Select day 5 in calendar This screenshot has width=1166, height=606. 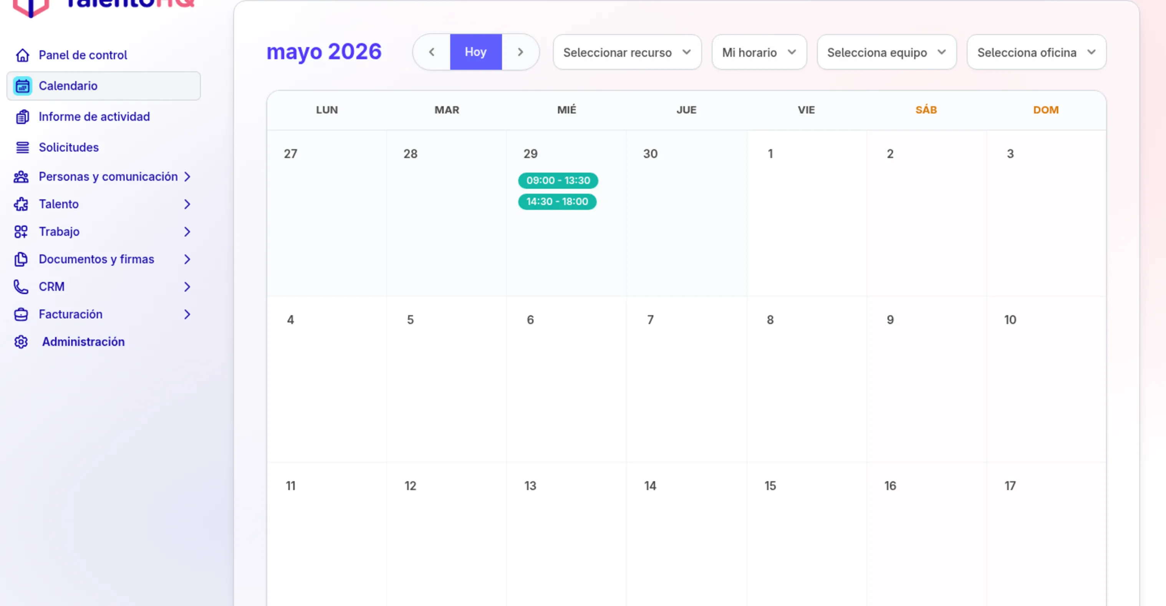pos(411,320)
